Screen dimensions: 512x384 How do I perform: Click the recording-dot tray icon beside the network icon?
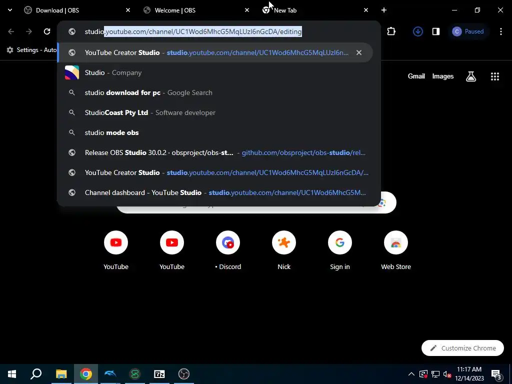click(x=423, y=374)
